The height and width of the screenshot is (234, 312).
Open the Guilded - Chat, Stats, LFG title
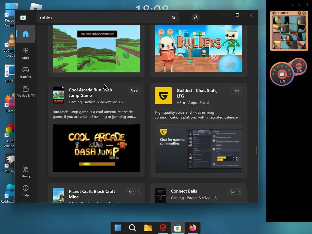point(197,93)
